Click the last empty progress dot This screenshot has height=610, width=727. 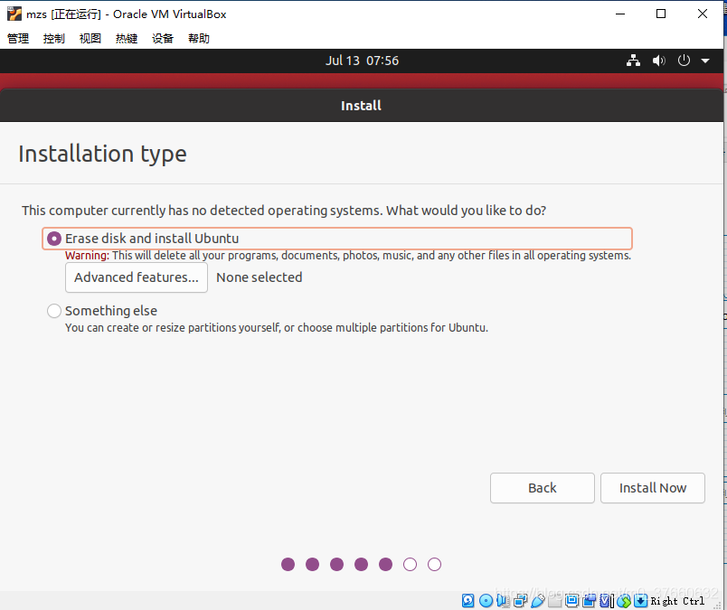[x=434, y=565]
